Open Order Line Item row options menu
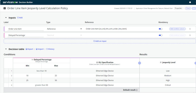Image resolution: width=196 pixels, height=93 pixels. click(x=190, y=29)
